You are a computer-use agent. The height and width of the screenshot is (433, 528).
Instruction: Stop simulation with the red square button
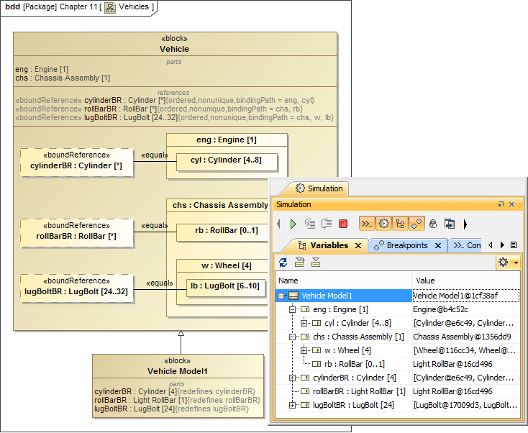coord(343,224)
